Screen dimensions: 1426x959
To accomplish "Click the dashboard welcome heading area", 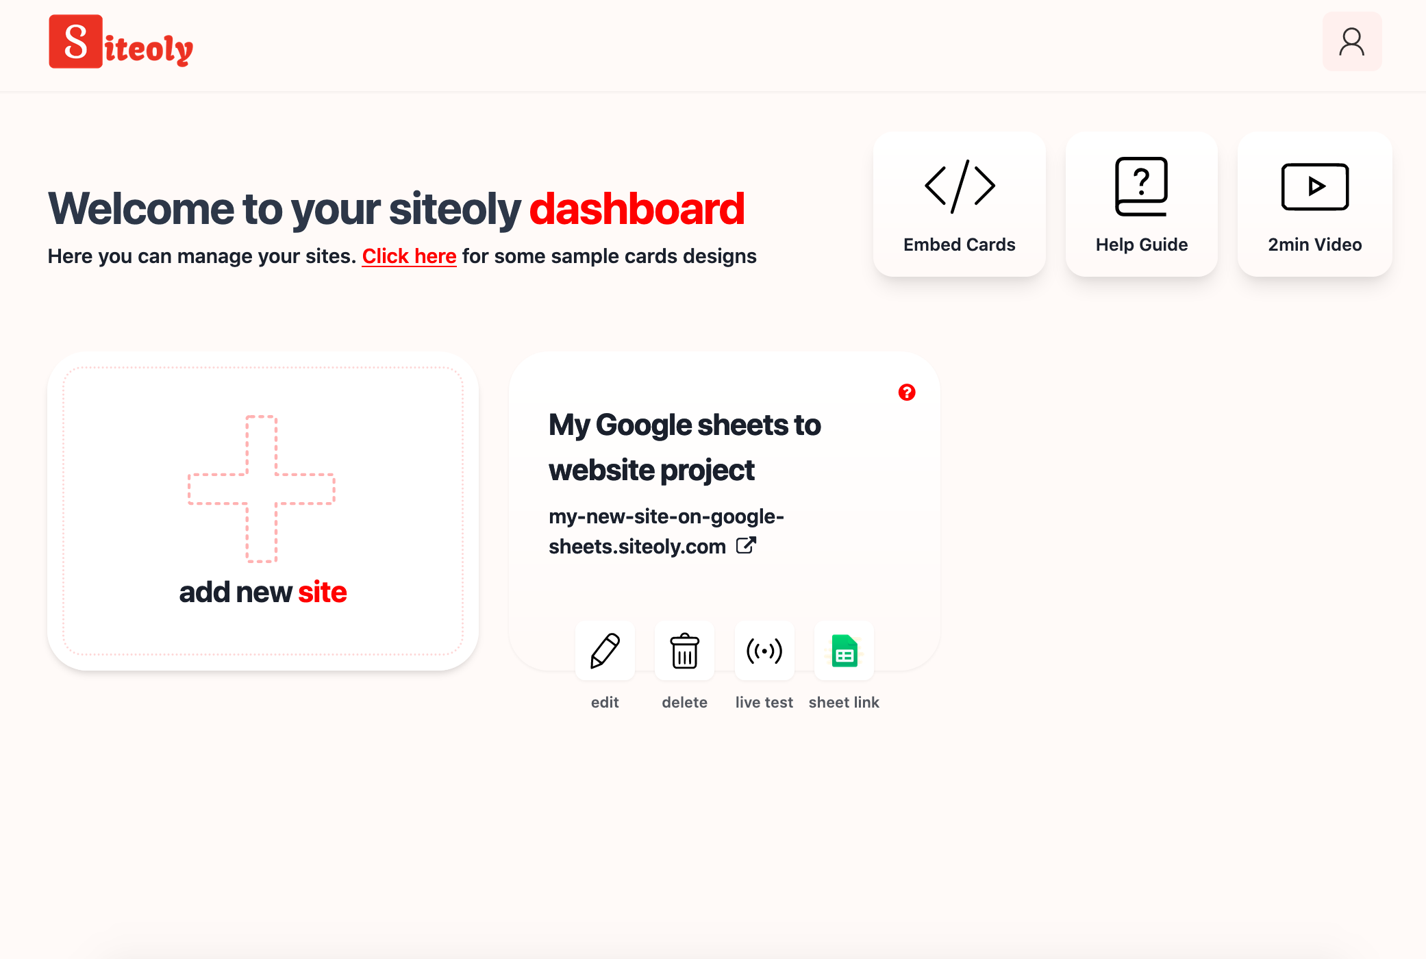I will coord(397,208).
